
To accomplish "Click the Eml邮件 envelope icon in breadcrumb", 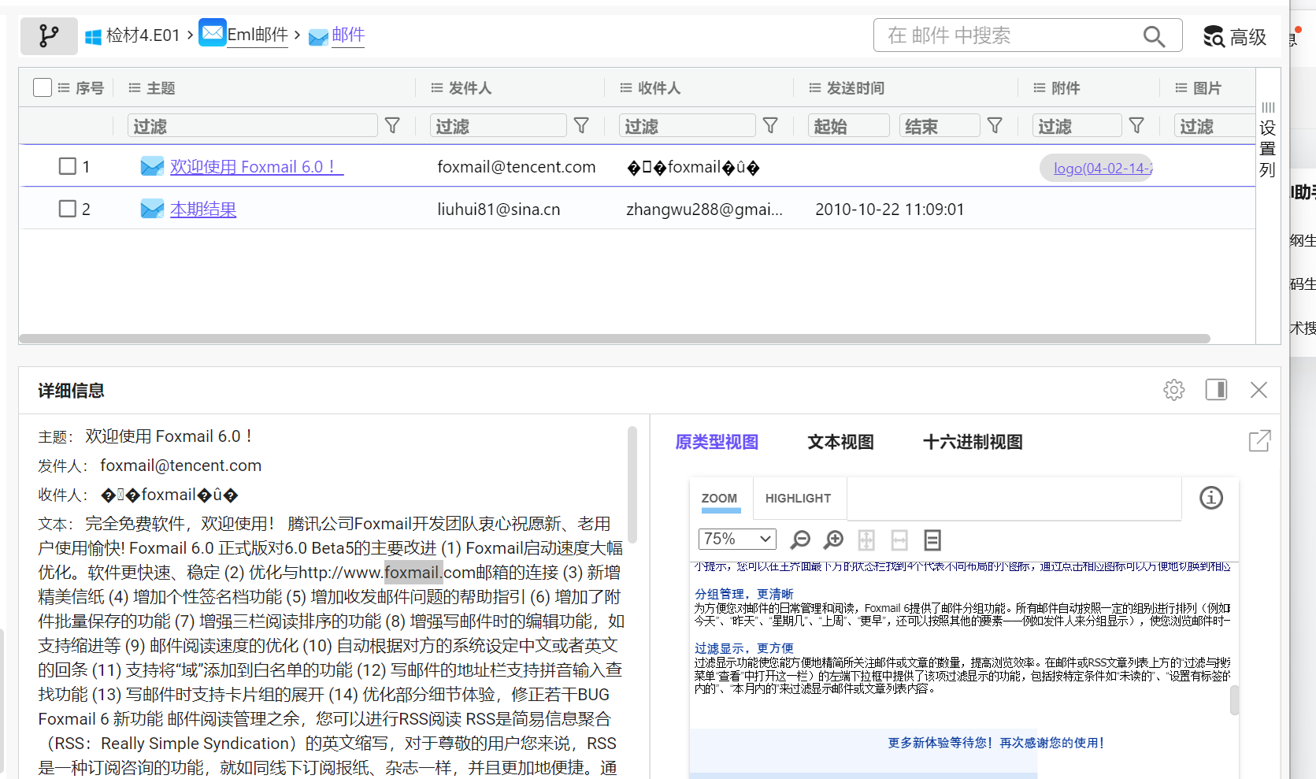I will tap(213, 33).
